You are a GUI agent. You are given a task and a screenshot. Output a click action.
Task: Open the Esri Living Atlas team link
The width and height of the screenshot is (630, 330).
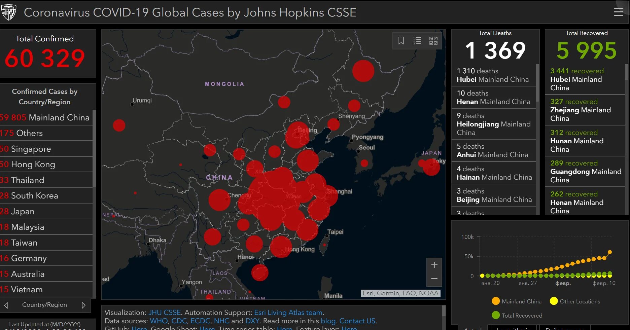click(x=288, y=313)
